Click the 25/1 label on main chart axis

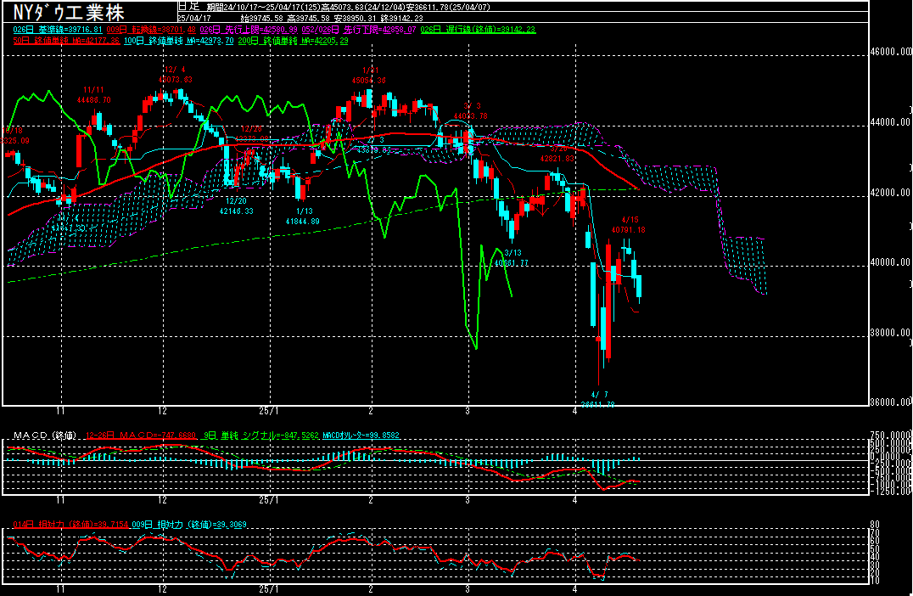tap(268, 411)
